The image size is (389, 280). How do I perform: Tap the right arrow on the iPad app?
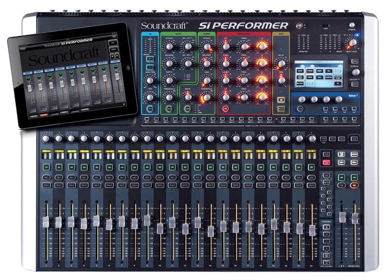point(117,55)
